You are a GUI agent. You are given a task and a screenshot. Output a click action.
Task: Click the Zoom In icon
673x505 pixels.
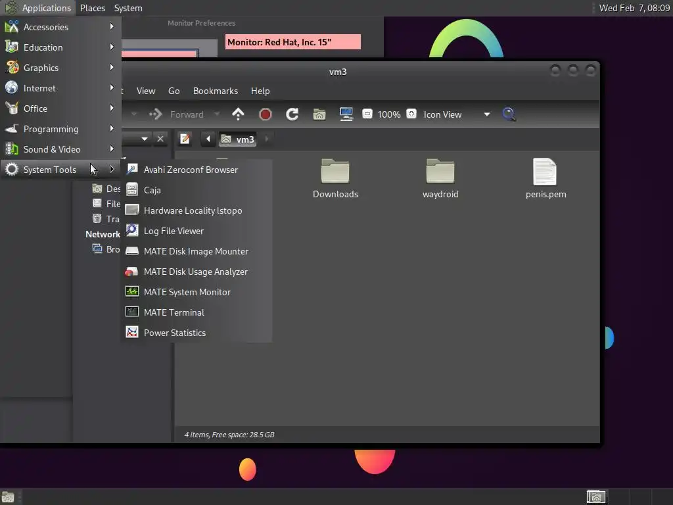411,114
